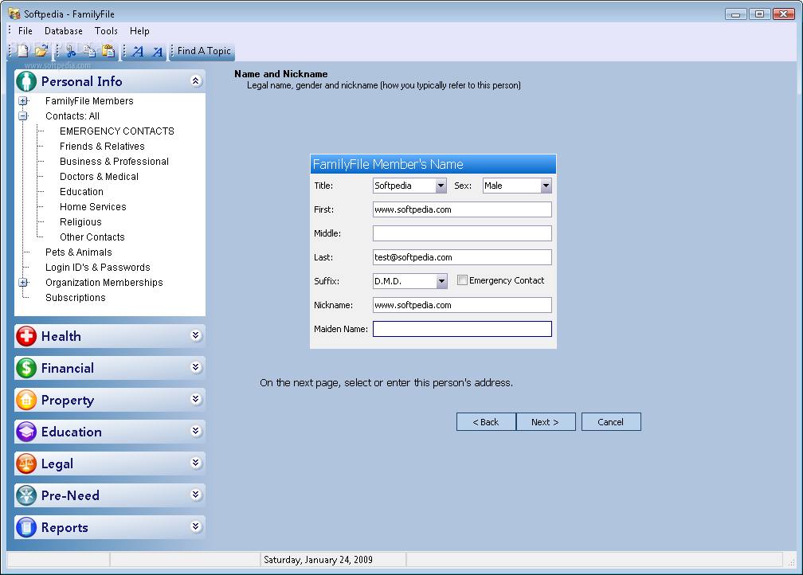803x575 pixels.
Task: Click the Copy toolbar icon
Action: 89,51
